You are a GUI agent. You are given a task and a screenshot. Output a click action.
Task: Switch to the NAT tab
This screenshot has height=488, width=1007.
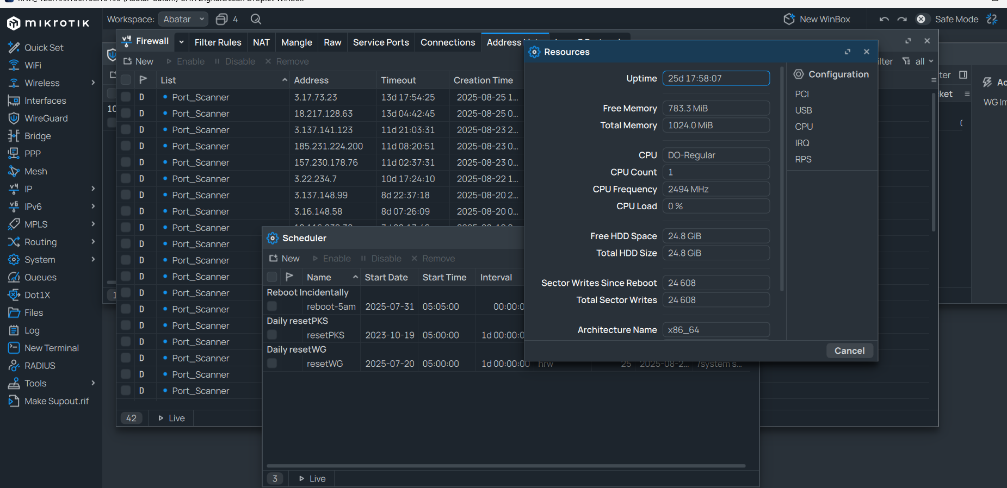261,42
